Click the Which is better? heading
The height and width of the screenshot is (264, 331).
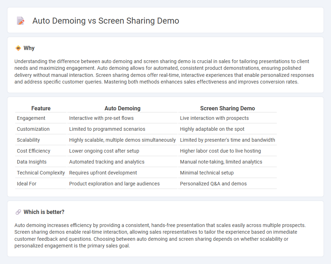coord(44,212)
